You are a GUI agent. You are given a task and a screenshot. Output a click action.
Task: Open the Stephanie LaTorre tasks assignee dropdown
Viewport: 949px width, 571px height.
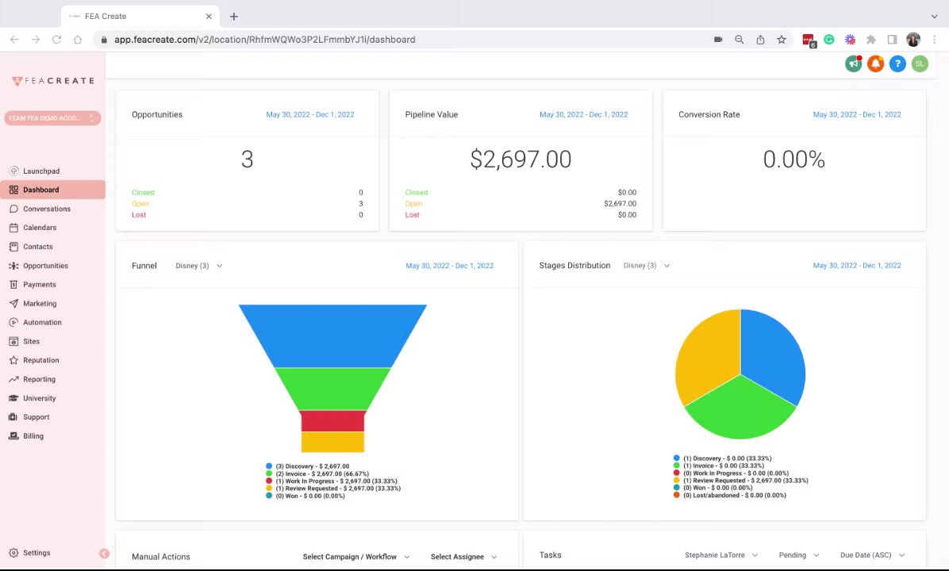tap(721, 554)
